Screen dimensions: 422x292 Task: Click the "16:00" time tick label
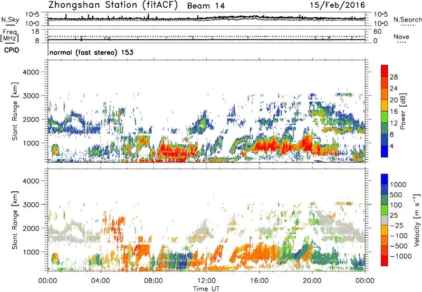259,281
